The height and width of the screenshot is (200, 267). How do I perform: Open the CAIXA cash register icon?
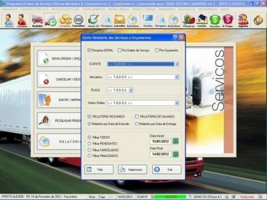click(x=202, y=20)
